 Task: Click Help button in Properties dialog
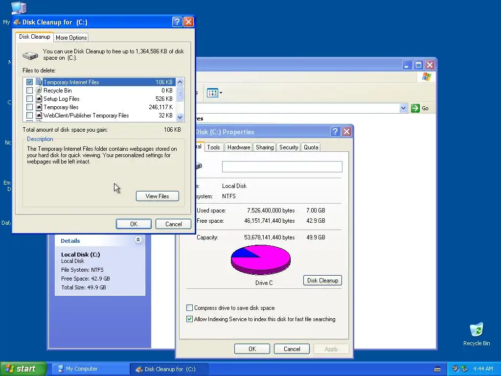[x=335, y=131]
